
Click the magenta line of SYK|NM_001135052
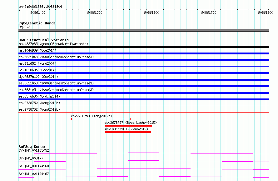click(144, 153)
